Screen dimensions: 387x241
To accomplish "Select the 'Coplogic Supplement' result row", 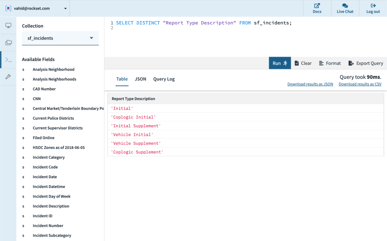I will click(245, 152).
